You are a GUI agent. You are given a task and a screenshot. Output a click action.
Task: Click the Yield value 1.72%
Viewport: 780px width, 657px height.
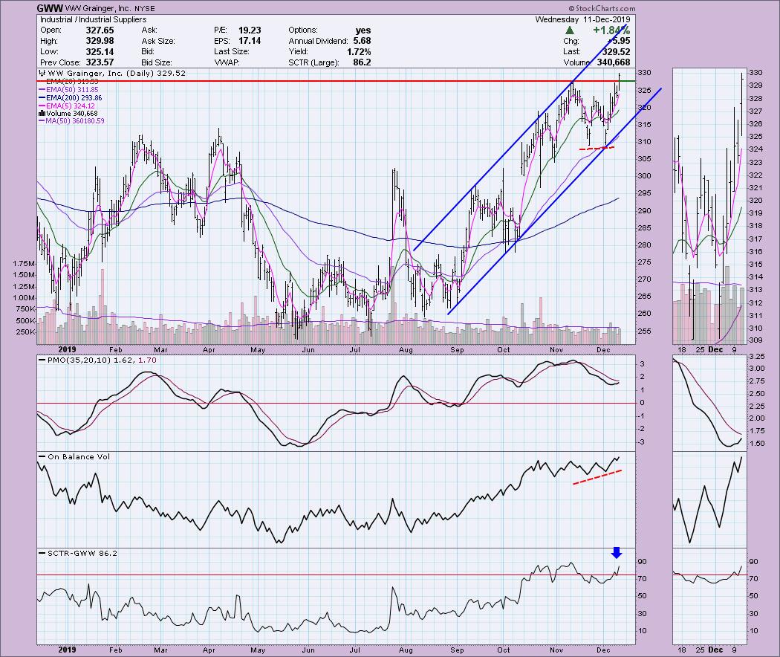359,52
